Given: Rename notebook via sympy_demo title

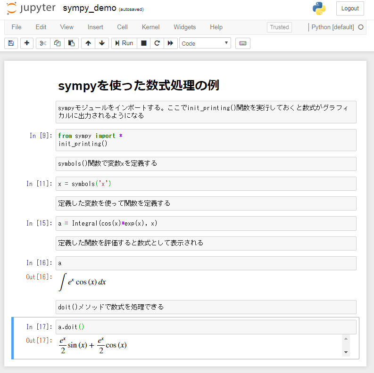Looking at the screenshot, I should pyautogui.click(x=90, y=8).
